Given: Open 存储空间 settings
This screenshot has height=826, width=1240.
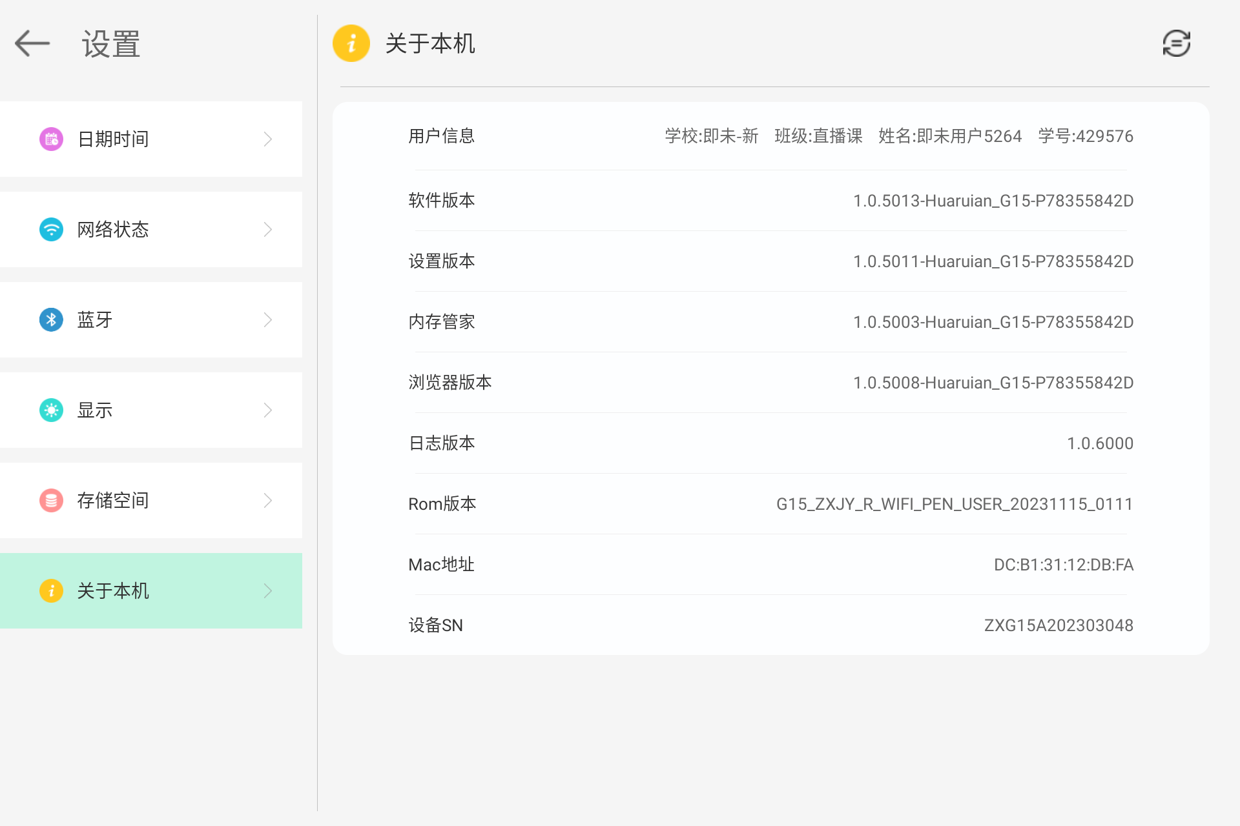Looking at the screenshot, I should click(151, 500).
